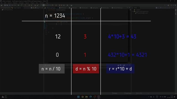The height and width of the screenshot is (99, 177).
Task: Open the Source menu
Action: pyautogui.click(x=10, y=3)
